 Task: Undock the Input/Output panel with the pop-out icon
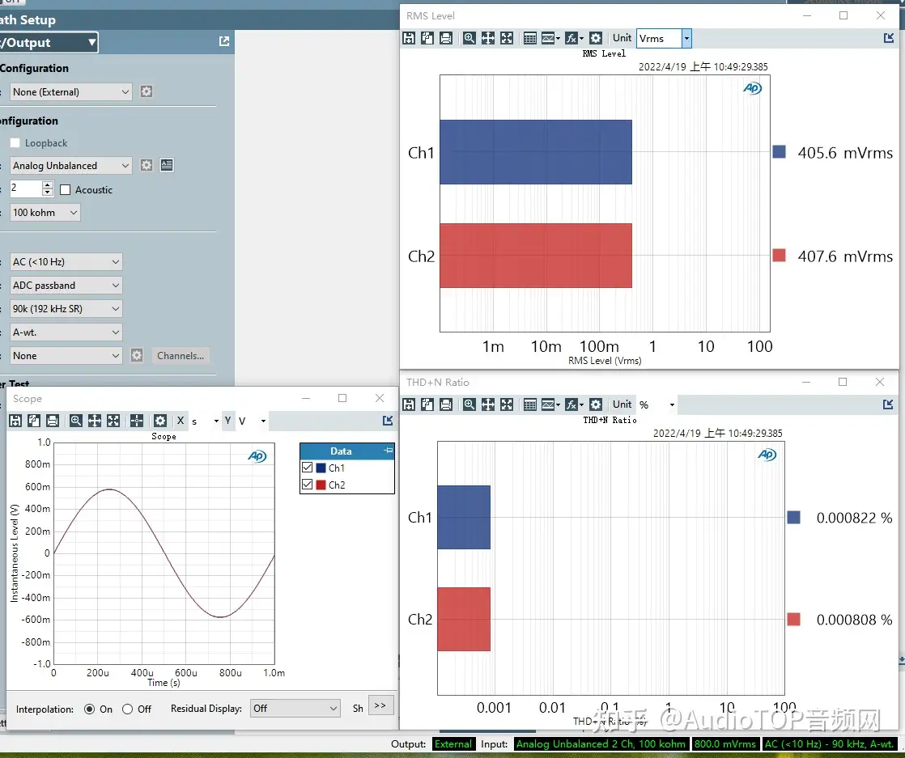tap(224, 41)
